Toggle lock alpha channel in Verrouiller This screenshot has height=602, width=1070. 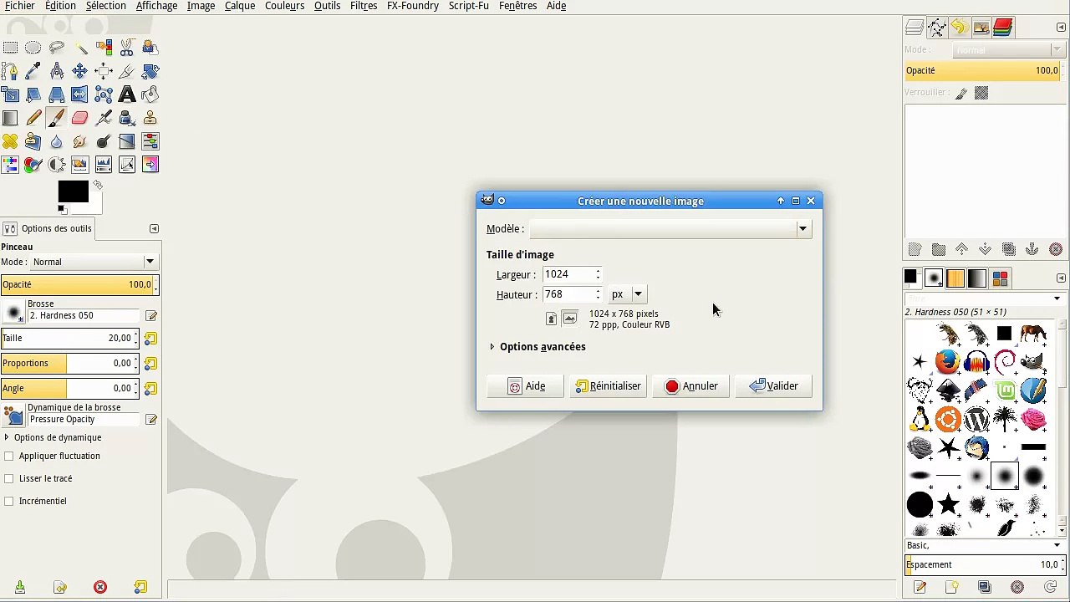(x=981, y=93)
